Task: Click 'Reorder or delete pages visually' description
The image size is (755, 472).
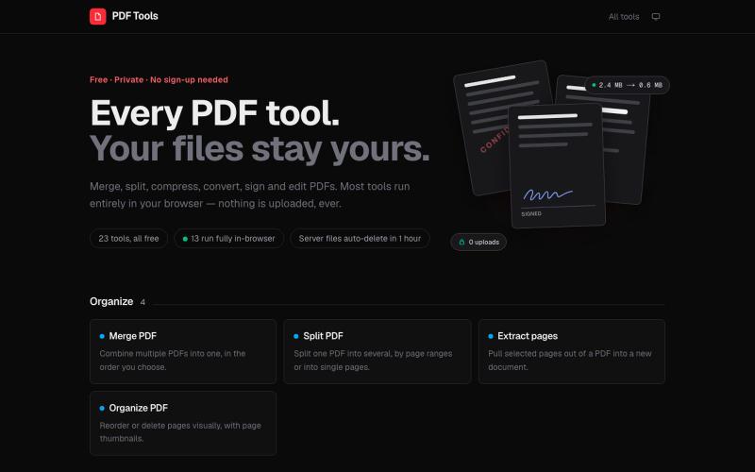Action: coord(180,432)
